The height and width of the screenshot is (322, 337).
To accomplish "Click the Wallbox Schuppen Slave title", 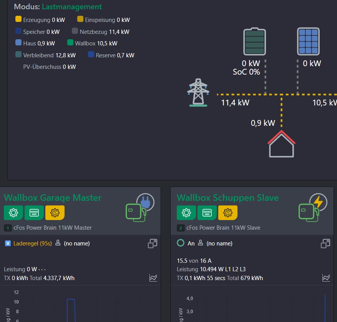I will tap(227, 198).
